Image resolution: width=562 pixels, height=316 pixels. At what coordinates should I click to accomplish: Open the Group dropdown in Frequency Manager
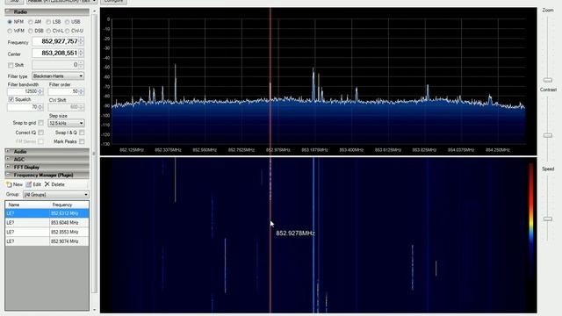click(56, 195)
